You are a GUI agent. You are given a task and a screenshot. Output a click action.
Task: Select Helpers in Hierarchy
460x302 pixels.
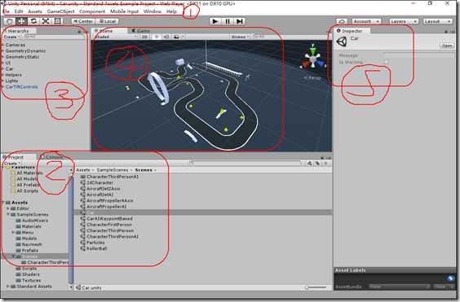click(14, 75)
